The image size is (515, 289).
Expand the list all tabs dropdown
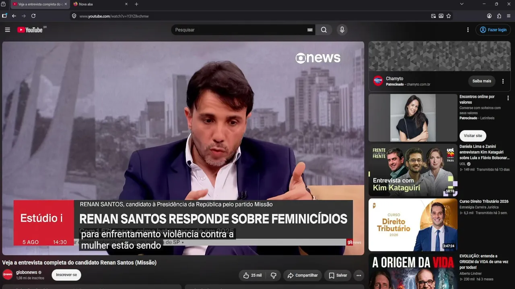(x=461, y=4)
